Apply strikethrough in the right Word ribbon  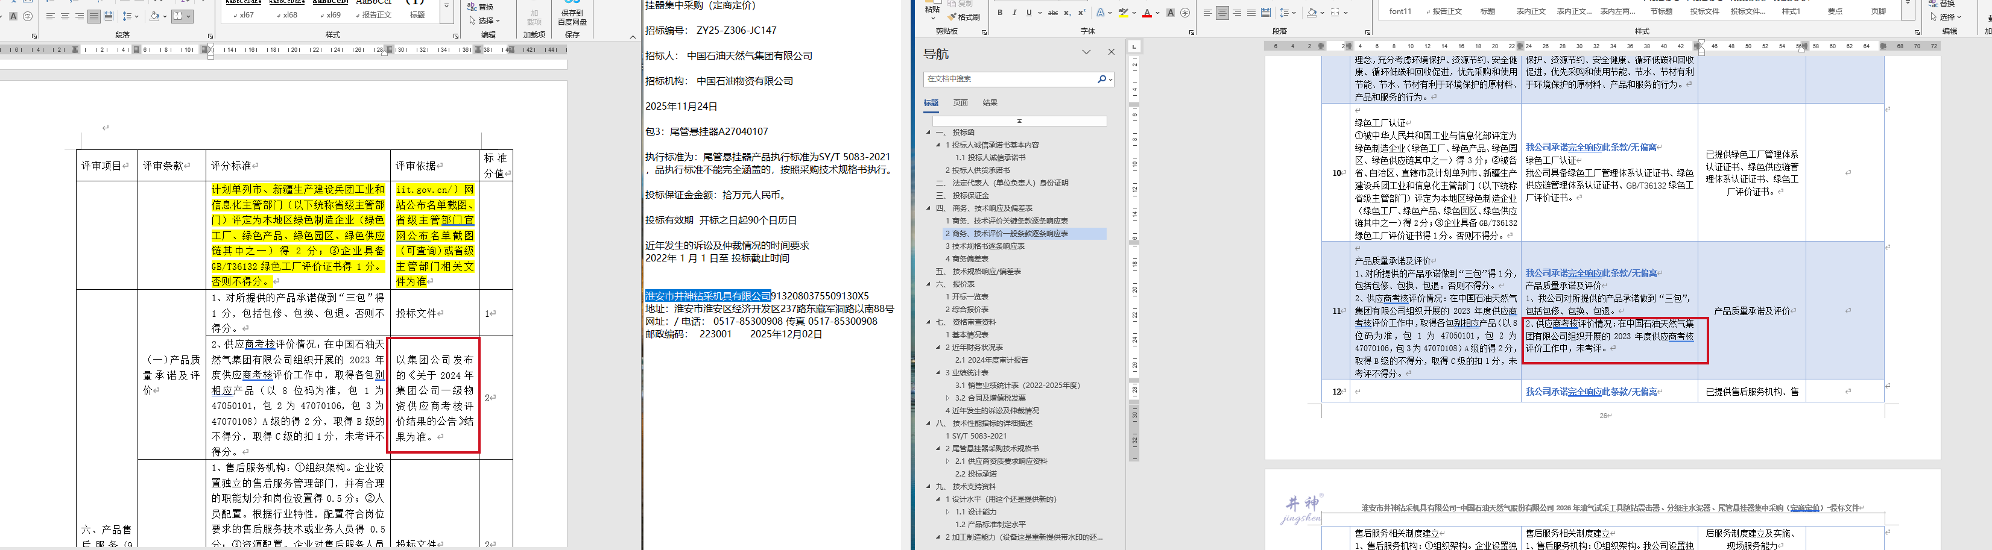1052,13
